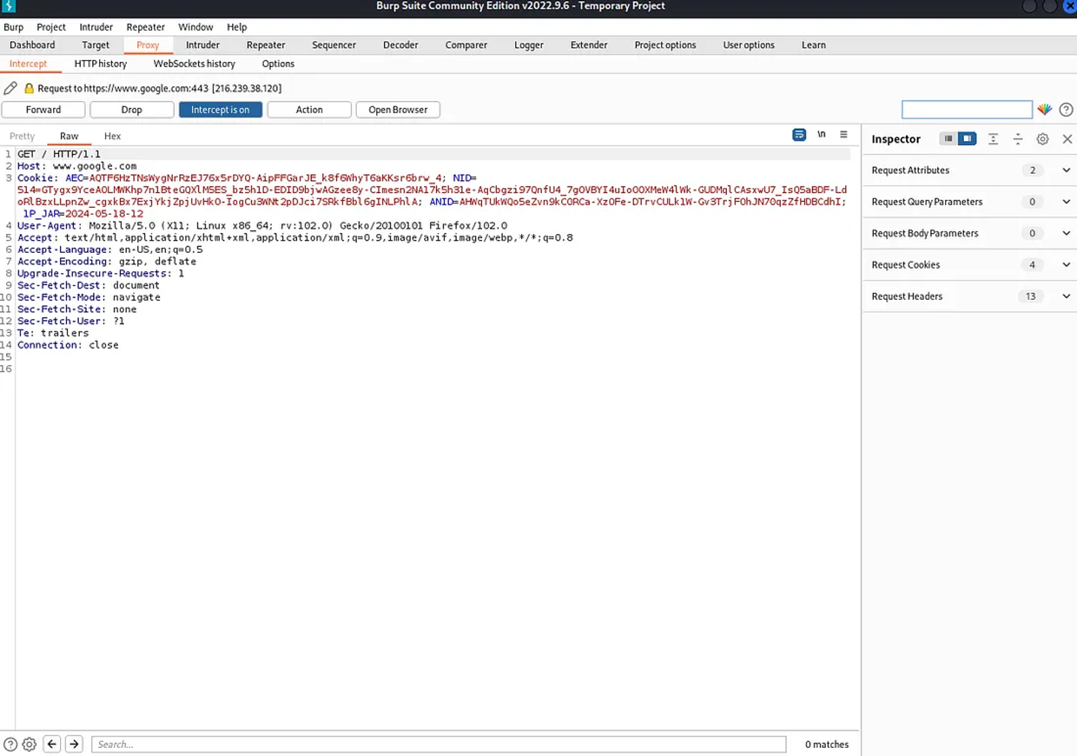This screenshot has width=1077, height=756.
Task: Click the '0 matches' search result label
Action: (827, 744)
